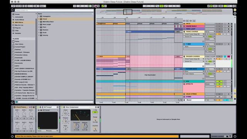Open the Clips category icon
Viewport: 247px width, 139px height.
(14, 31)
